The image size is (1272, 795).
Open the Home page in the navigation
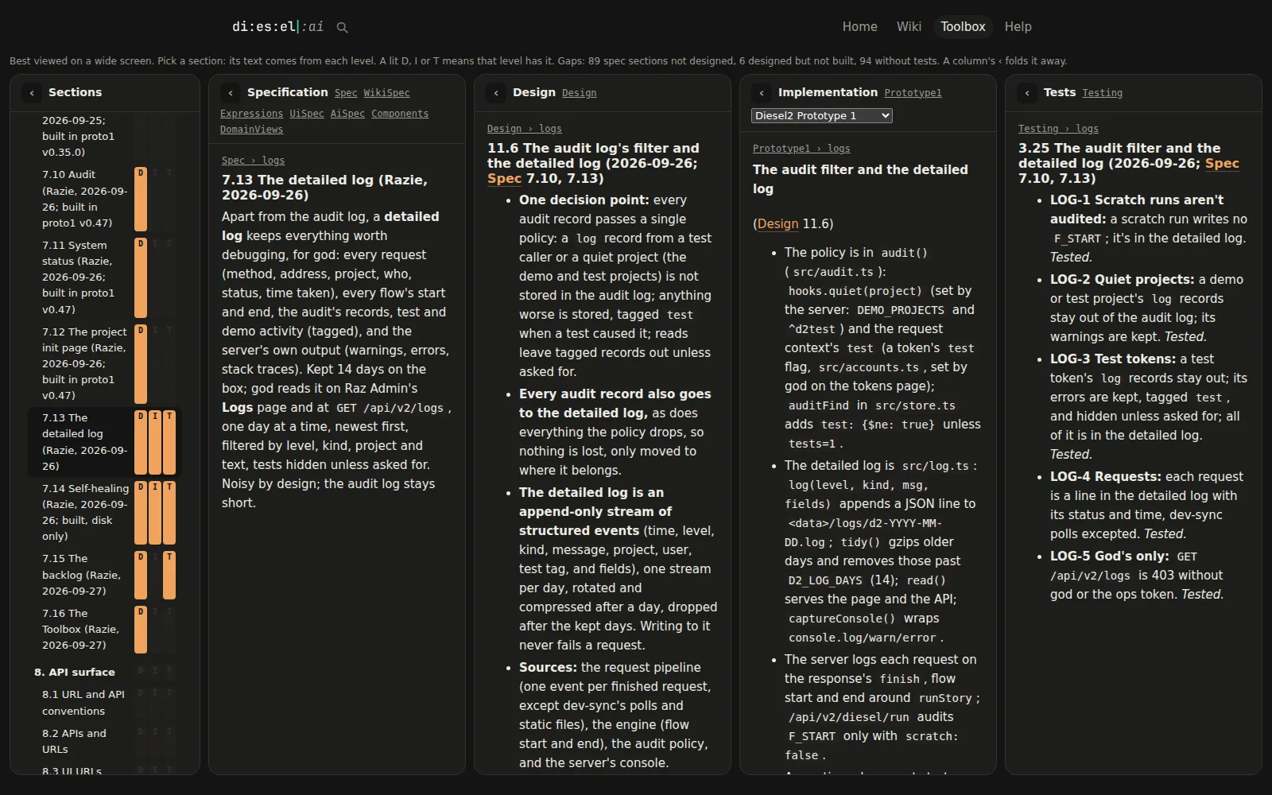pyautogui.click(x=860, y=27)
